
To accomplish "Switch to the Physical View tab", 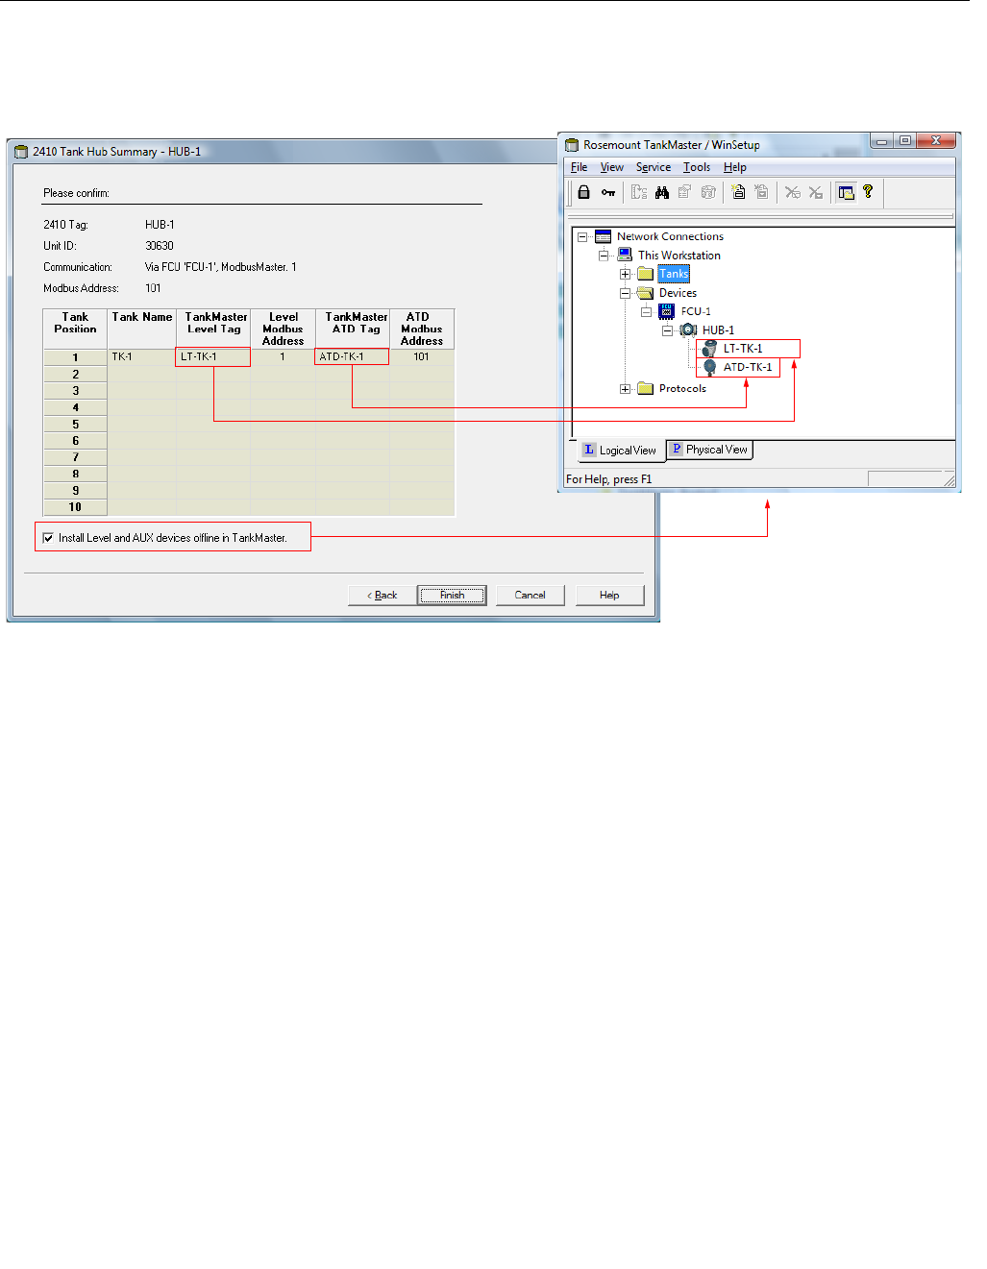I will [708, 449].
